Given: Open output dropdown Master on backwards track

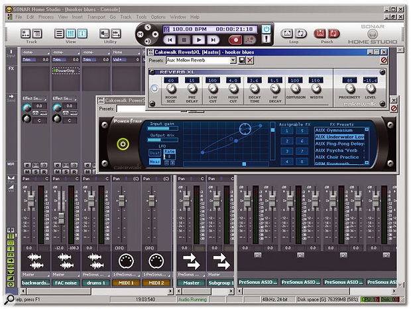Looking at the screenshot, I should 35,275.
